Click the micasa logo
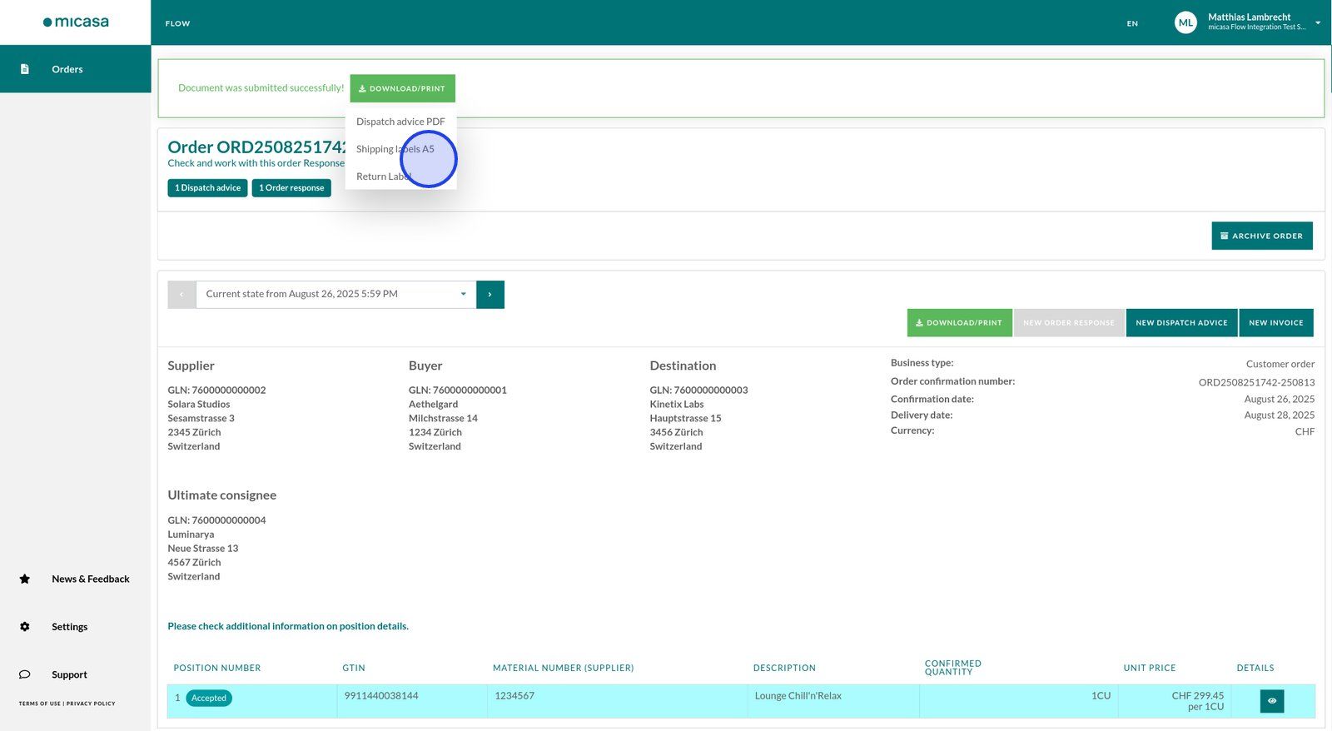 pyautogui.click(x=76, y=22)
